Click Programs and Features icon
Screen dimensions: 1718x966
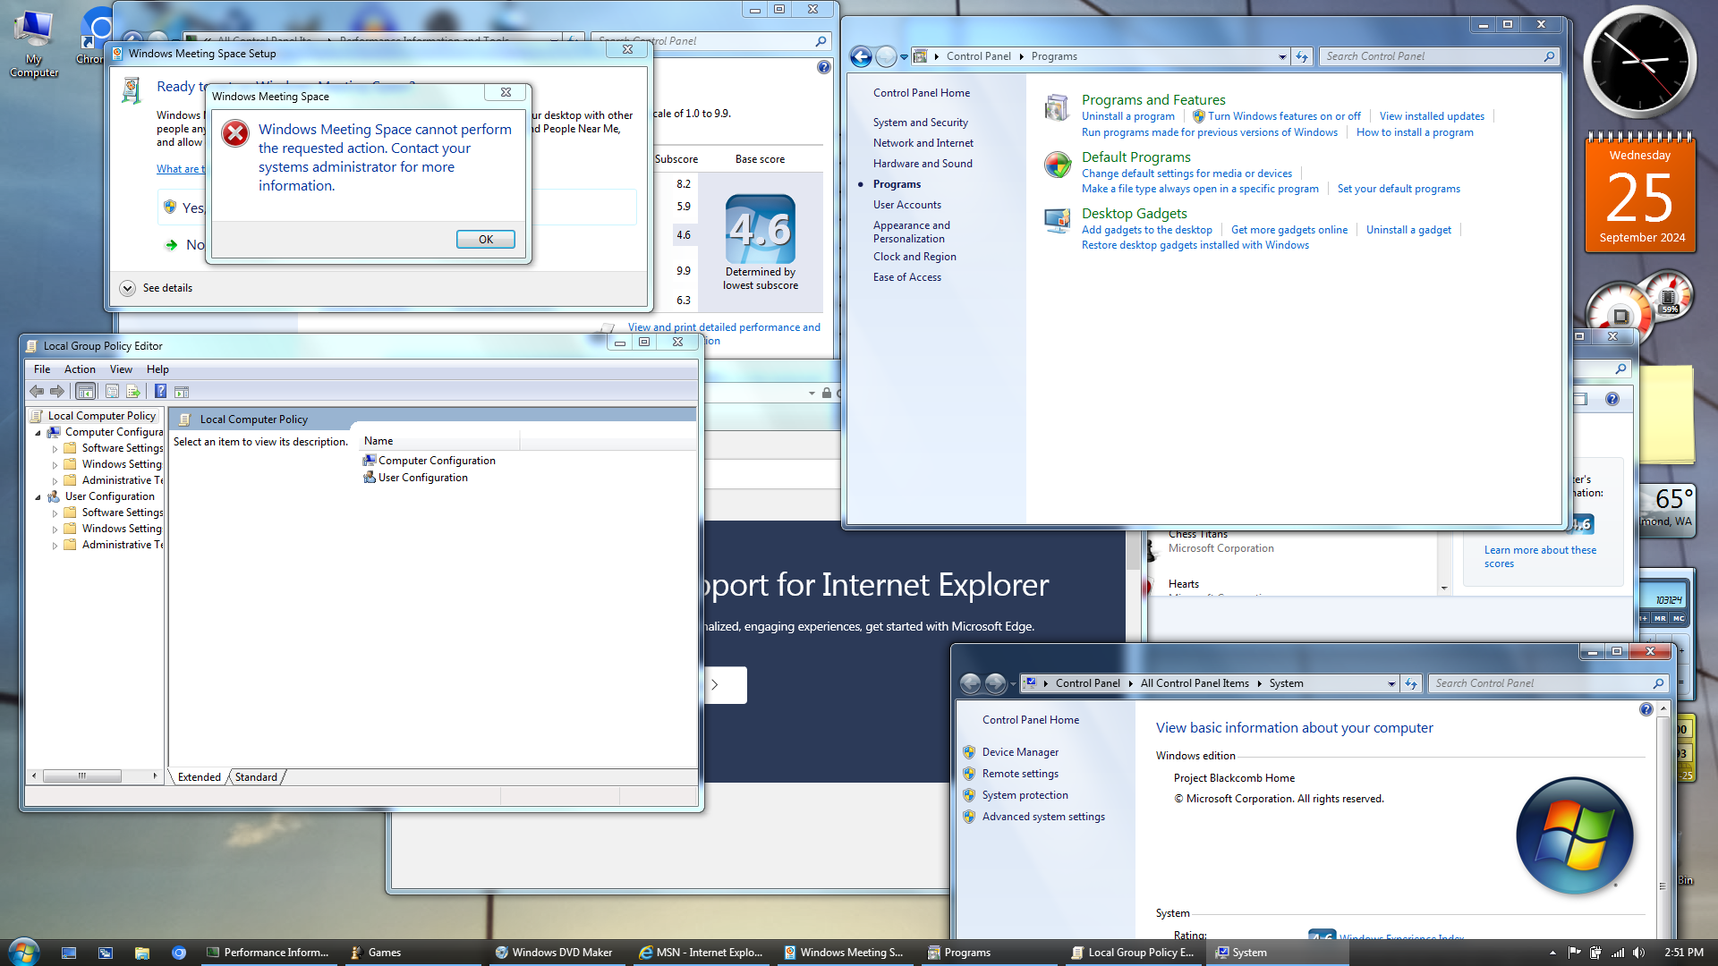click(x=1057, y=108)
